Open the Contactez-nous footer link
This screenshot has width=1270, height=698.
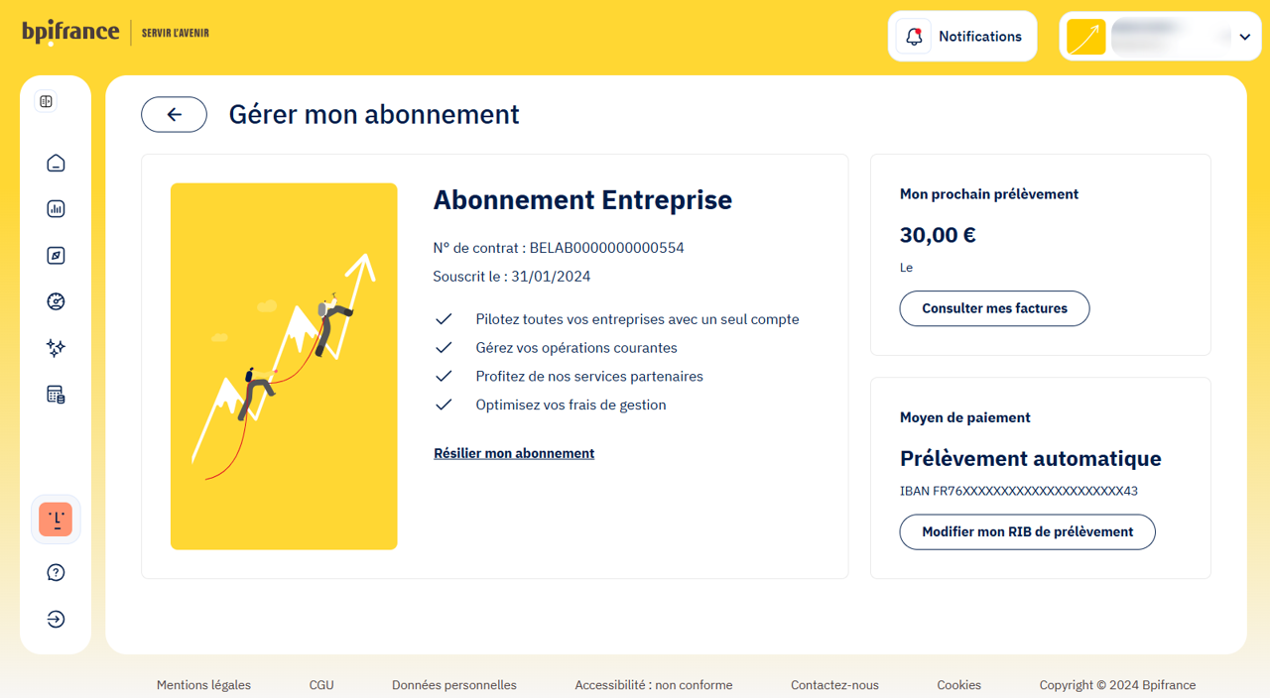[x=834, y=685]
